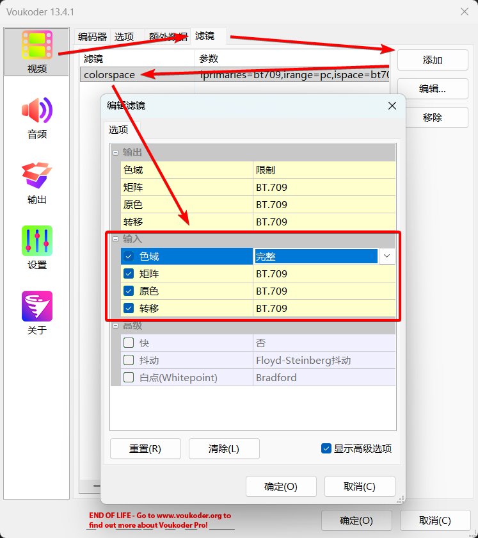Switch to the 编码器 tab
478x538 pixels.
pos(92,37)
